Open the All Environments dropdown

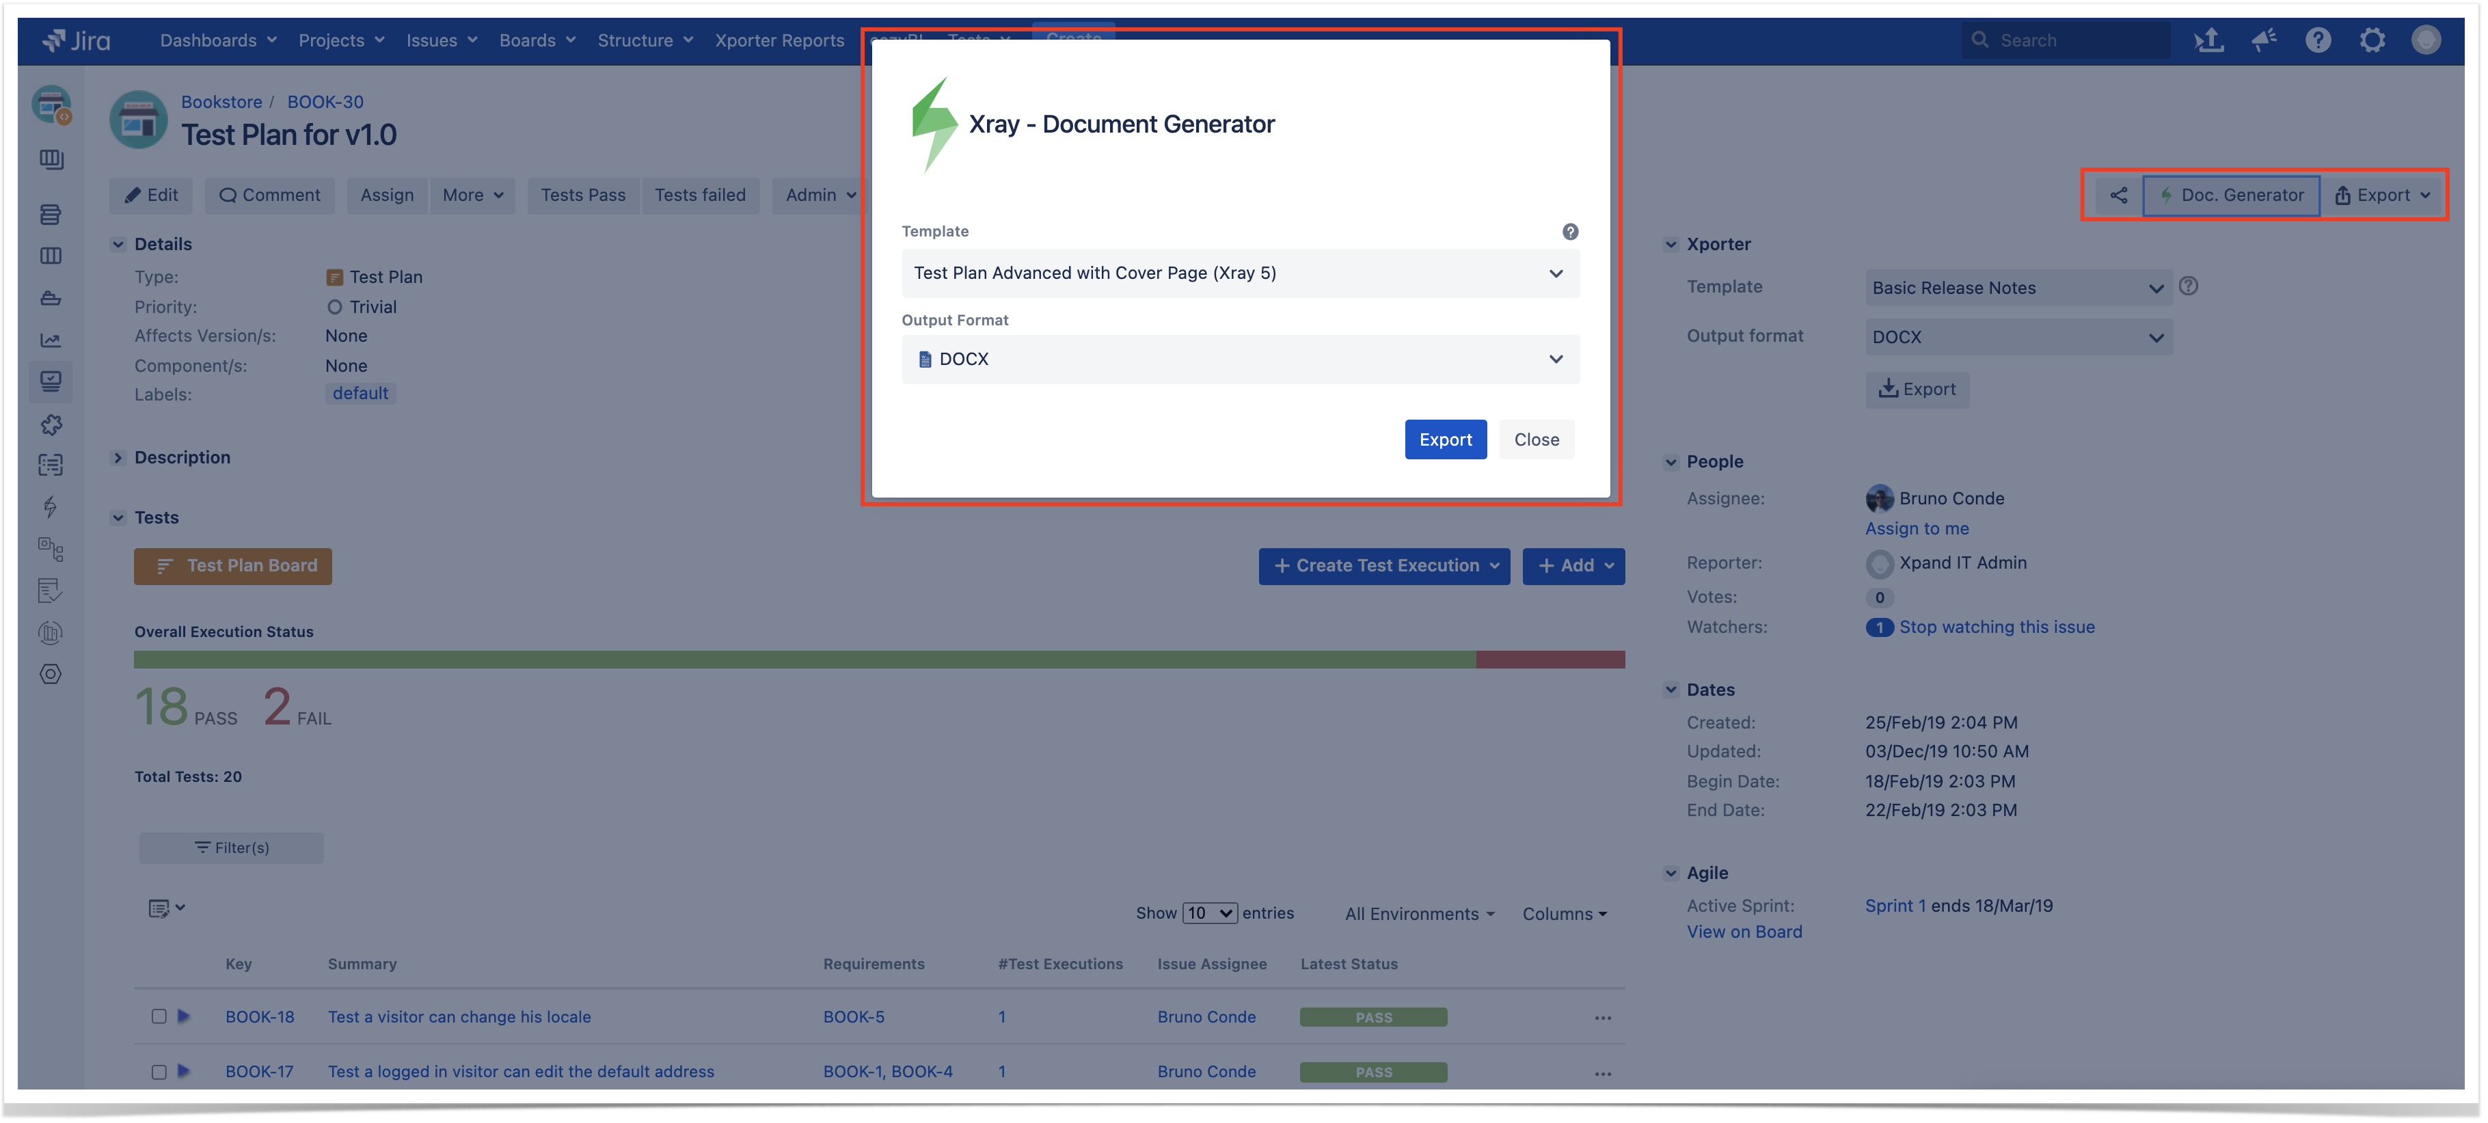pos(1419,913)
